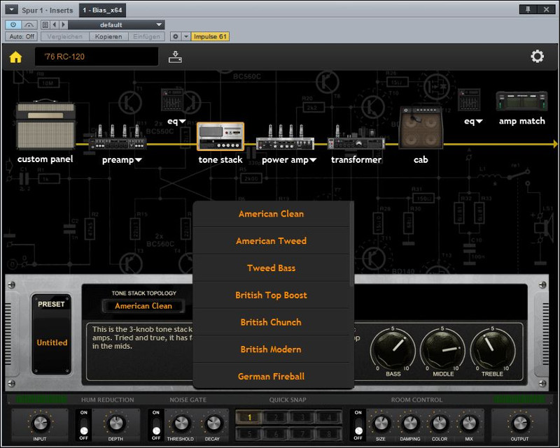Screen dimensions: 560x448
Task: Click the MIDDLE knob
Action: [443, 349]
